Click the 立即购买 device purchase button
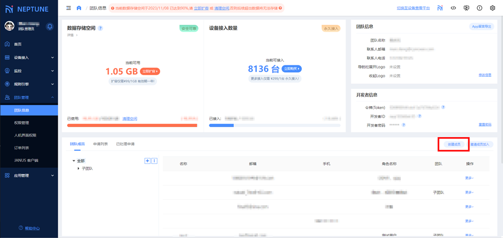 point(291,69)
